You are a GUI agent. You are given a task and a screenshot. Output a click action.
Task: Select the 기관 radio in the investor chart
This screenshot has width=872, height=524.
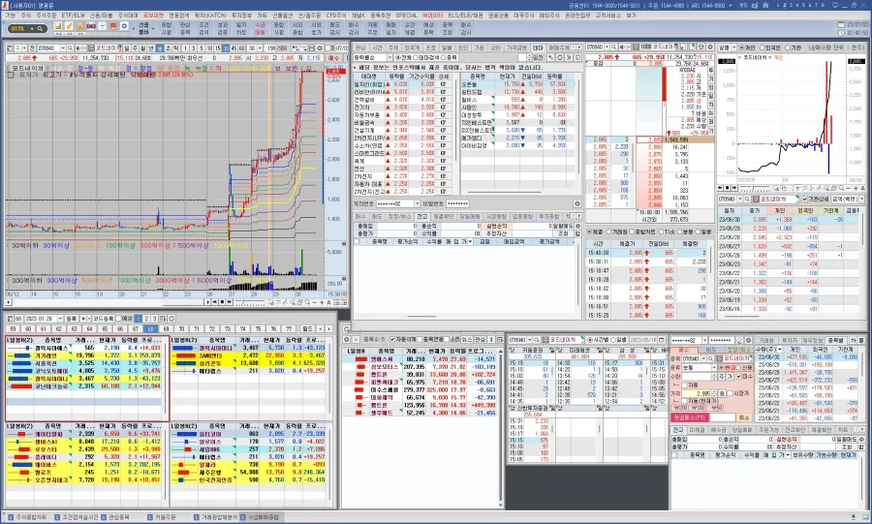[788, 47]
